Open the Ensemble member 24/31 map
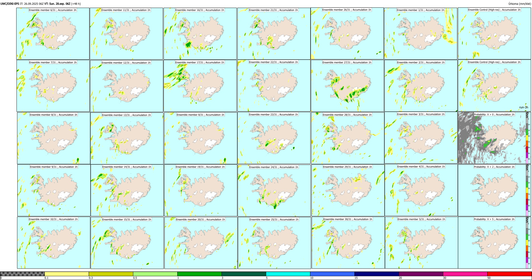This screenshot has width=532, height=280. 274,191
